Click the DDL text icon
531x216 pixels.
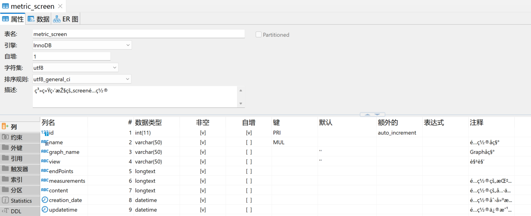[x=5, y=211]
